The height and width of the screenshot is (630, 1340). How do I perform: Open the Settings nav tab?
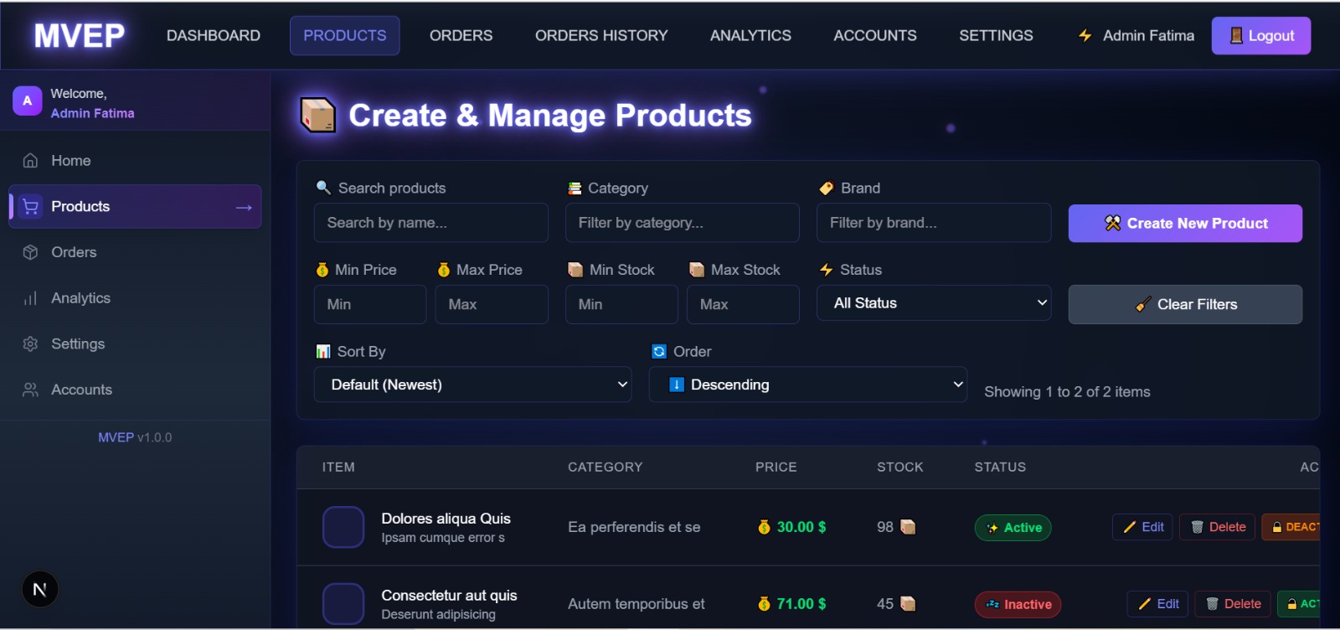click(996, 35)
